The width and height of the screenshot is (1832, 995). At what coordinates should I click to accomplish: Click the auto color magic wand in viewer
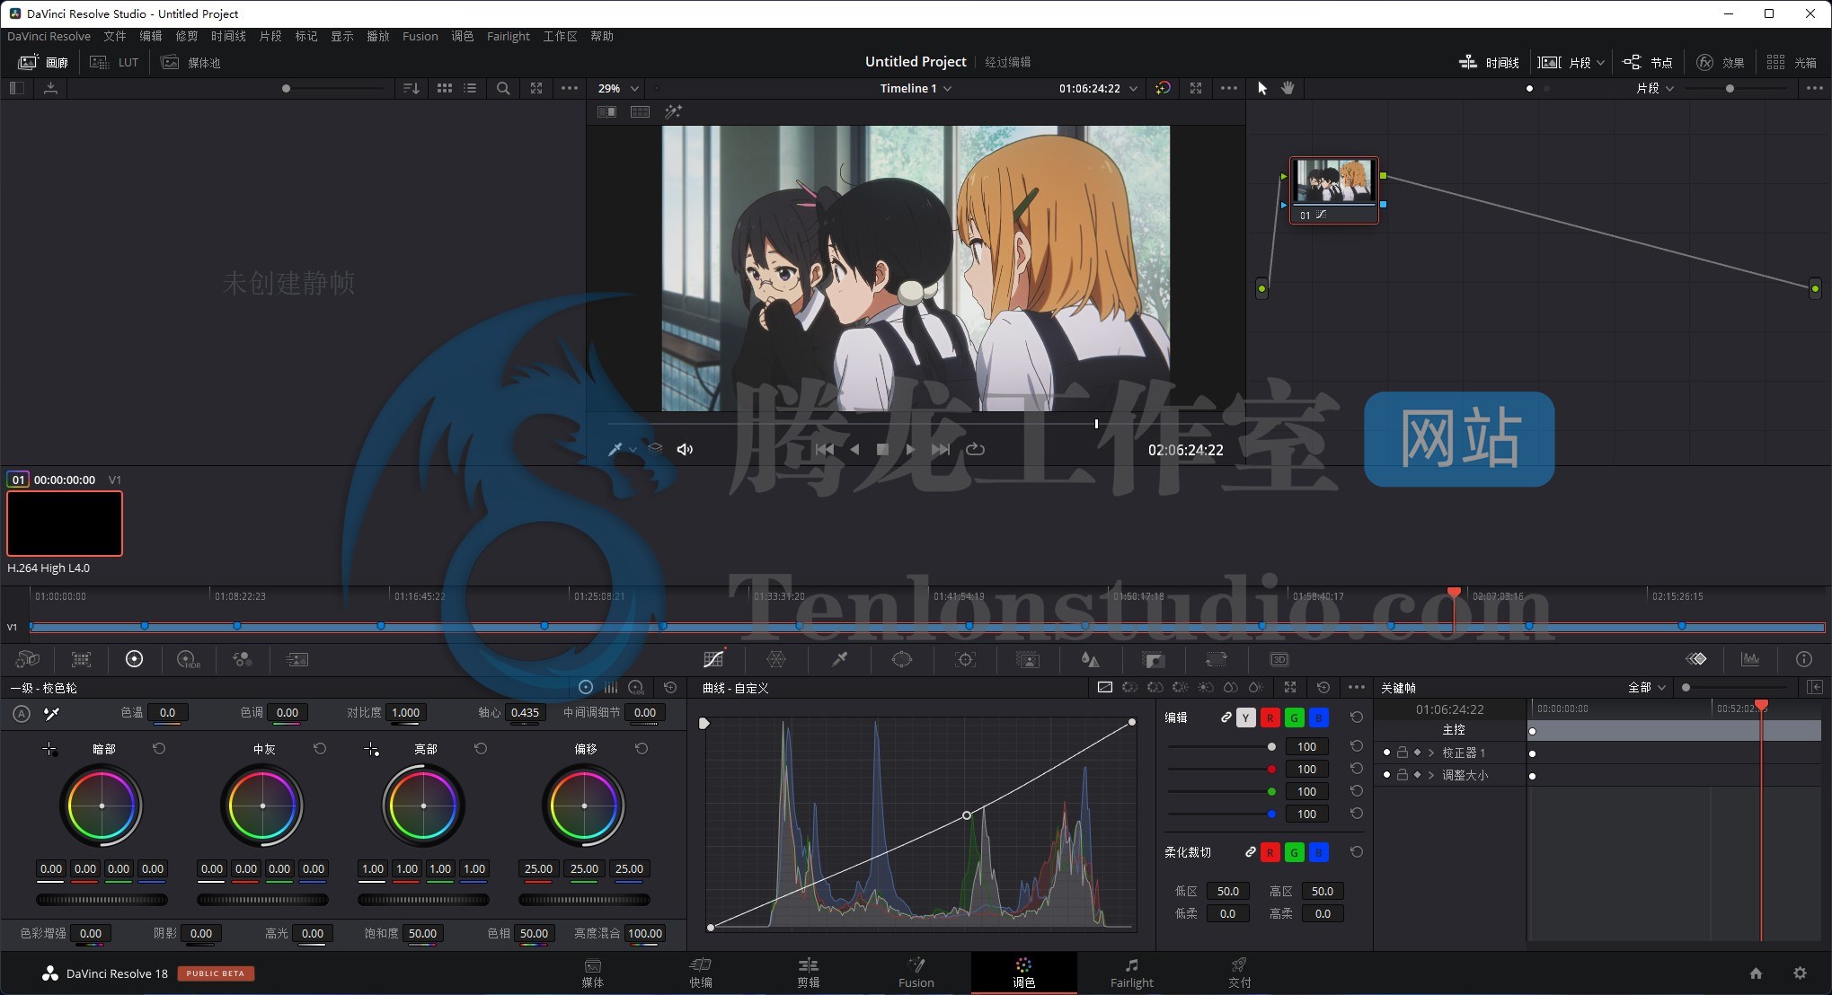click(x=673, y=111)
